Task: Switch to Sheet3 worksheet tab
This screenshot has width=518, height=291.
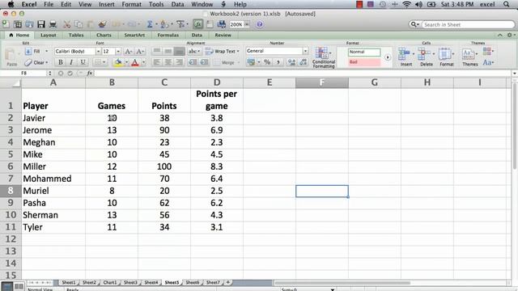Action: [x=130, y=282]
